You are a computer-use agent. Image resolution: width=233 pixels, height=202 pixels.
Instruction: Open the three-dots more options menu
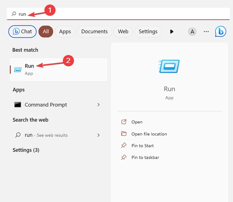point(206,32)
